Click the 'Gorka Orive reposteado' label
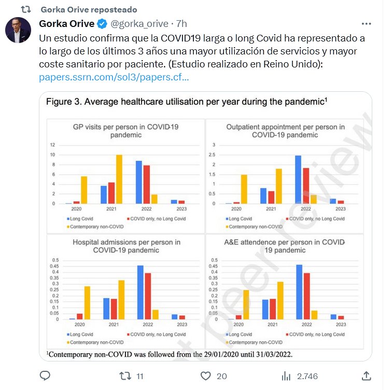The width and height of the screenshot is (392, 390). pyautogui.click(x=88, y=9)
